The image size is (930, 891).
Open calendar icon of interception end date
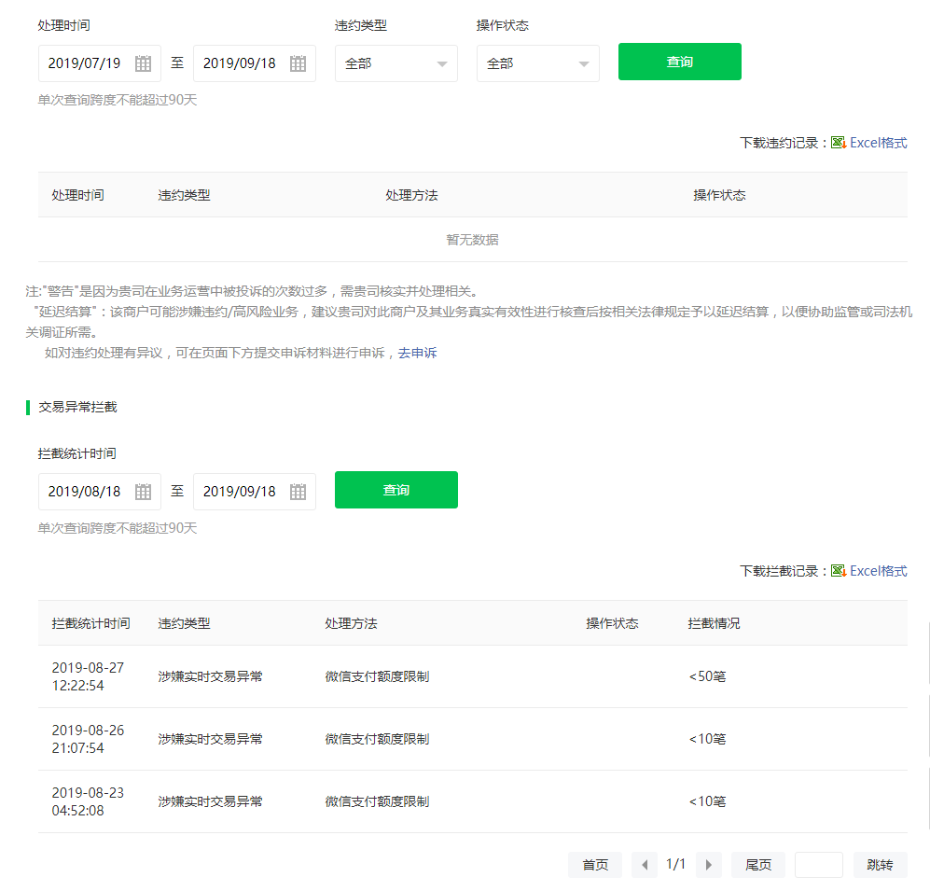click(x=298, y=492)
